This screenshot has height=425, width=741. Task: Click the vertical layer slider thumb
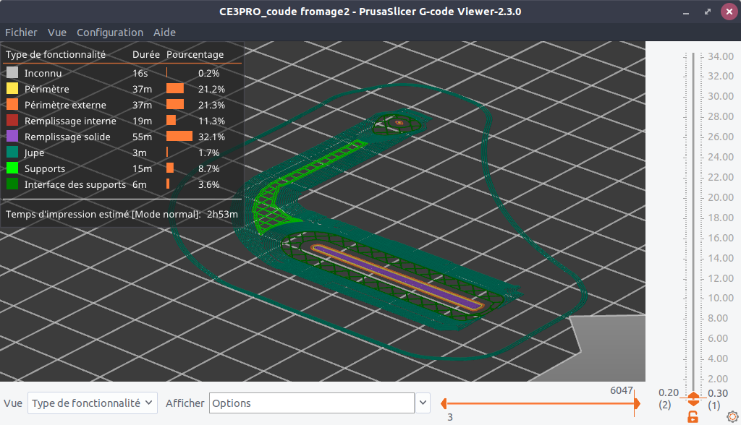tap(693, 398)
